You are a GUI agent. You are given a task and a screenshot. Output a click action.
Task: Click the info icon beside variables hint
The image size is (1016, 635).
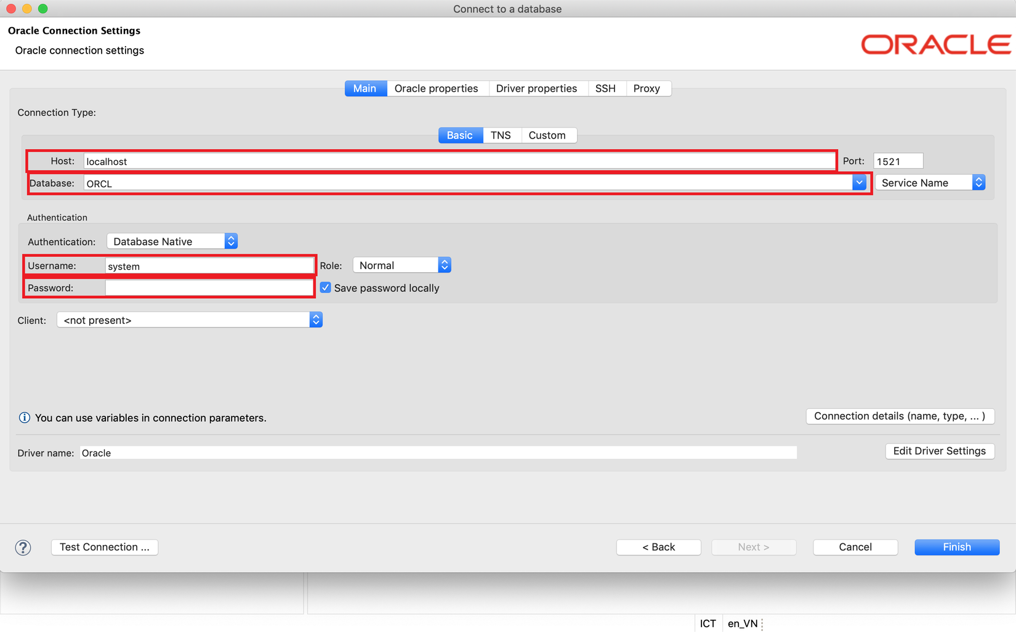[x=25, y=418]
